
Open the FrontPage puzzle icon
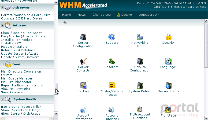tap(168, 110)
